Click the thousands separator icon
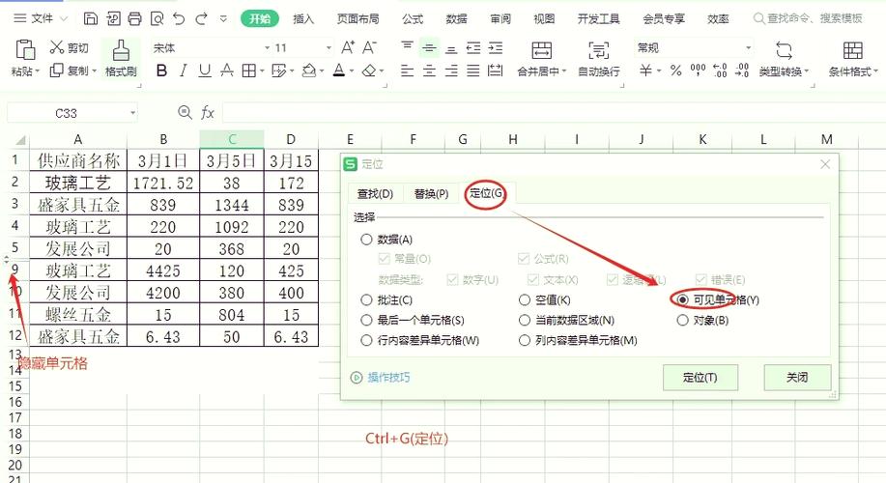The width and height of the screenshot is (886, 483). (x=698, y=71)
